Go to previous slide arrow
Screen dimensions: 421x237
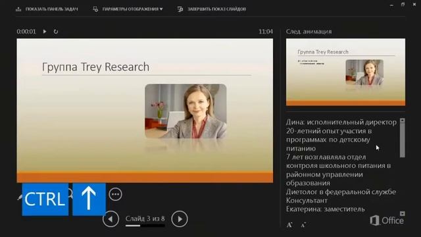pyautogui.click(x=111, y=219)
